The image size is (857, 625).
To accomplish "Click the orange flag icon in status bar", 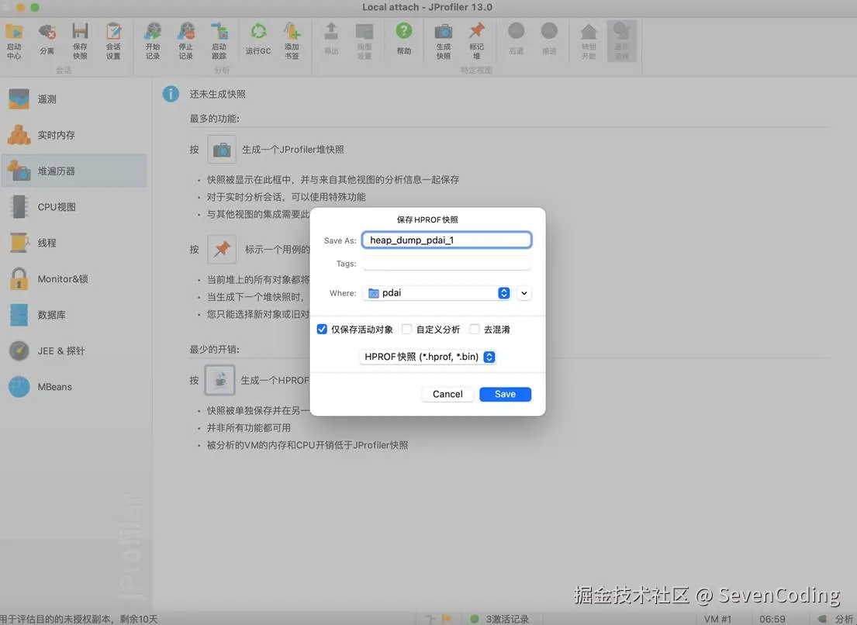I will pos(447,619).
